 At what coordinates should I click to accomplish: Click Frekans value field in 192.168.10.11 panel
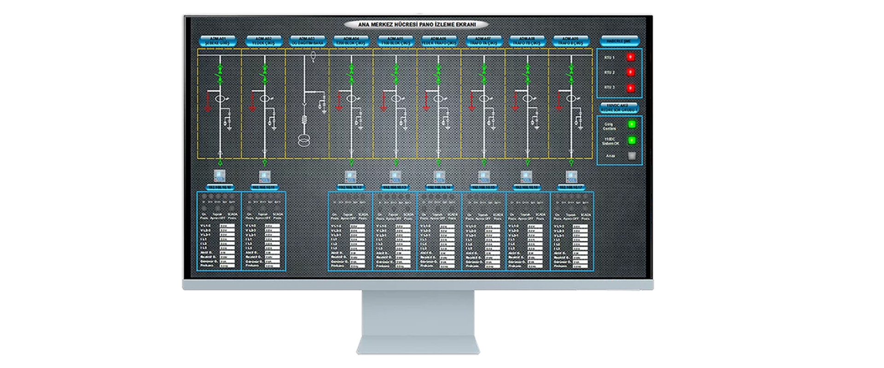tap(272, 265)
